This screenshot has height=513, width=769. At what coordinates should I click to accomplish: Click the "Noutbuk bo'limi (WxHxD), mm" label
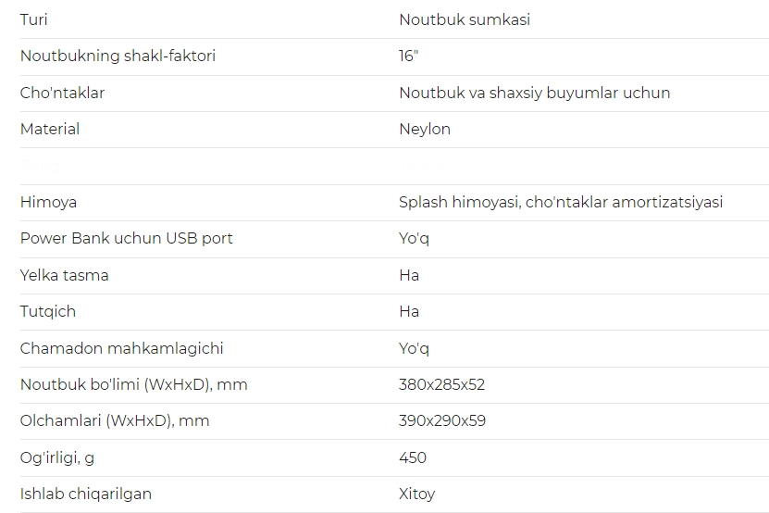(133, 384)
